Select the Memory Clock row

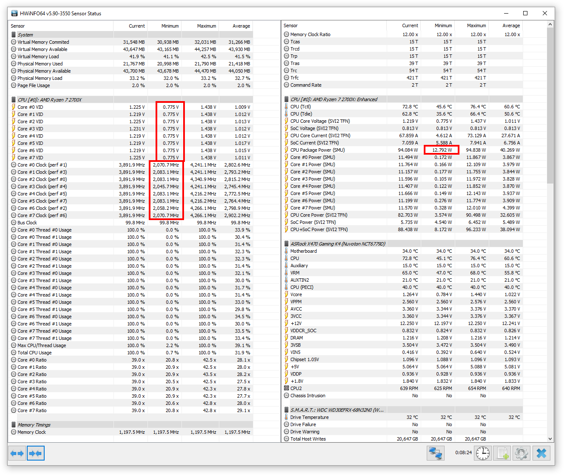[x=131, y=432]
